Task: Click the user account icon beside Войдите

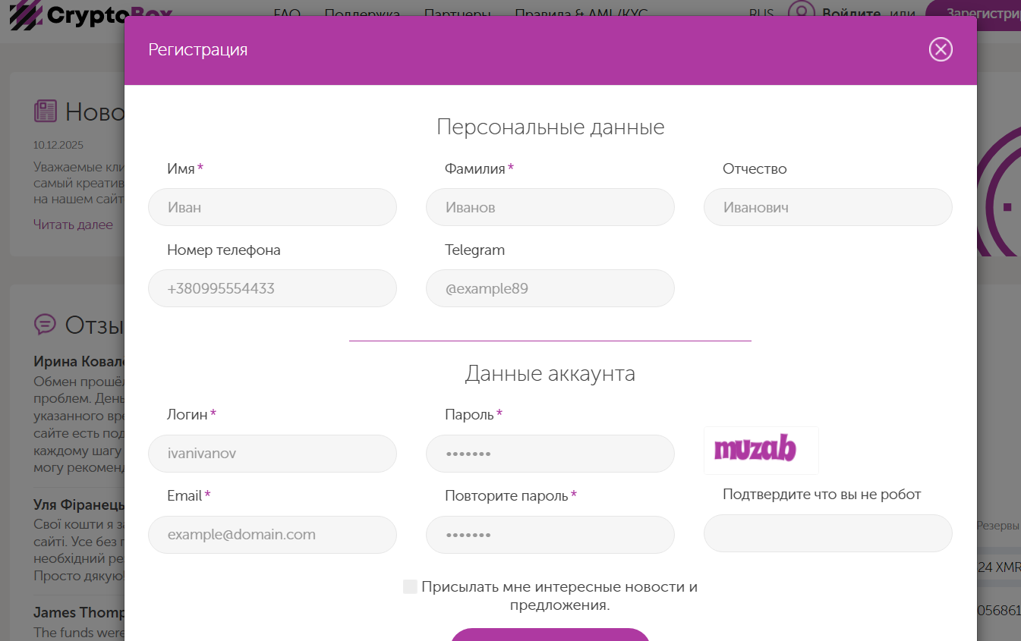Action: click(x=800, y=13)
